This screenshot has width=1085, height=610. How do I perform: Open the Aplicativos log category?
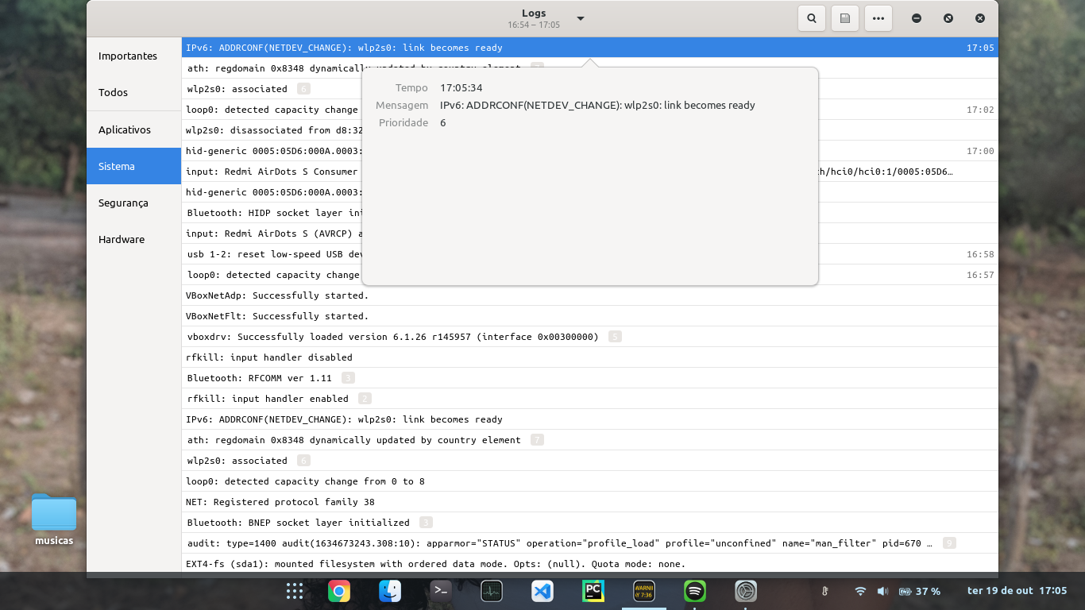tap(125, 129)
